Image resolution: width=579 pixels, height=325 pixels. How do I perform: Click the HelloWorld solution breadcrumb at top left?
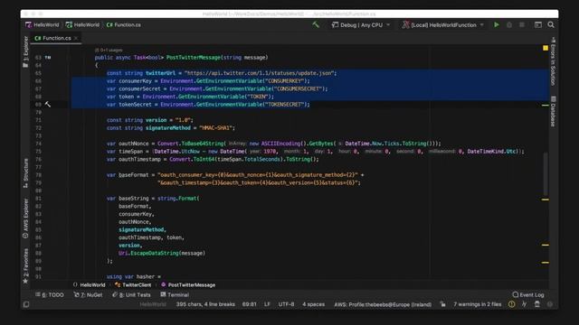[43, 24]
